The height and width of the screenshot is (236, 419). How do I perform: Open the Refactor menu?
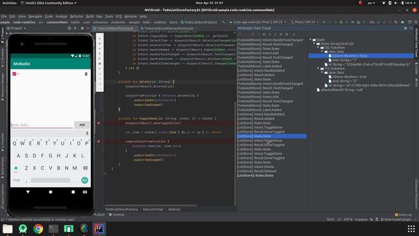tap(77, 16)
